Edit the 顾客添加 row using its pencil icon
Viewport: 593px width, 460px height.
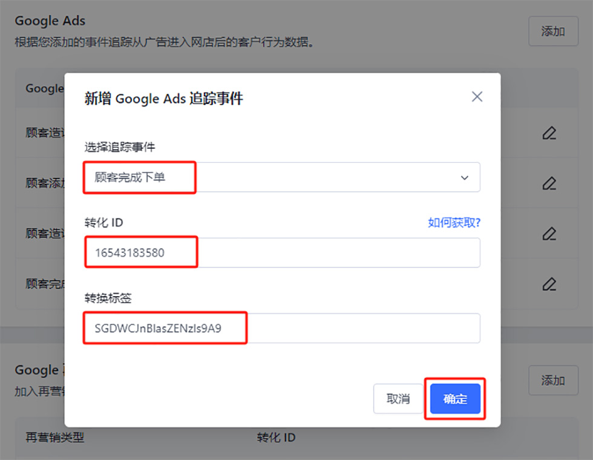pos(549,183)
